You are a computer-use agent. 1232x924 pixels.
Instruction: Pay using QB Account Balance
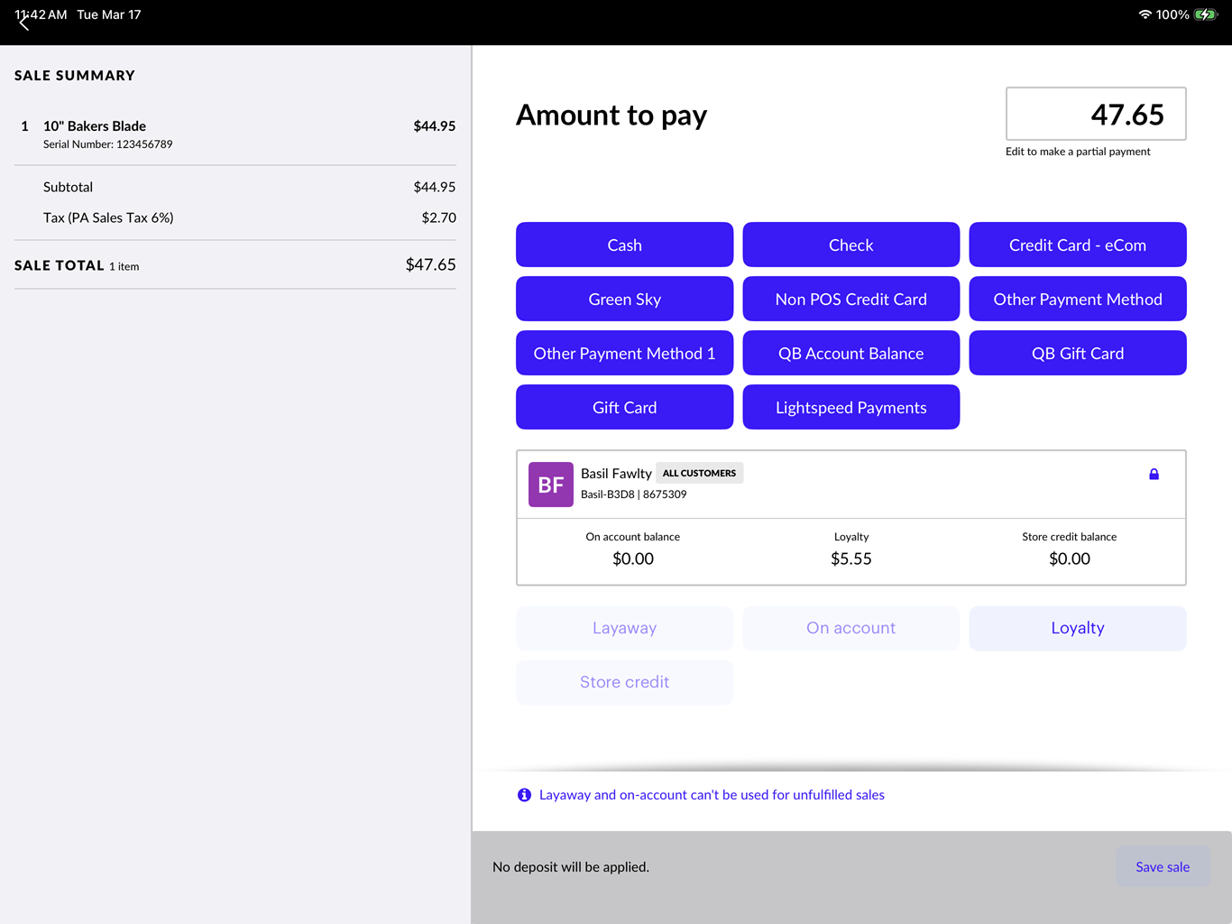pyautogui.click(x=850, y=353)
